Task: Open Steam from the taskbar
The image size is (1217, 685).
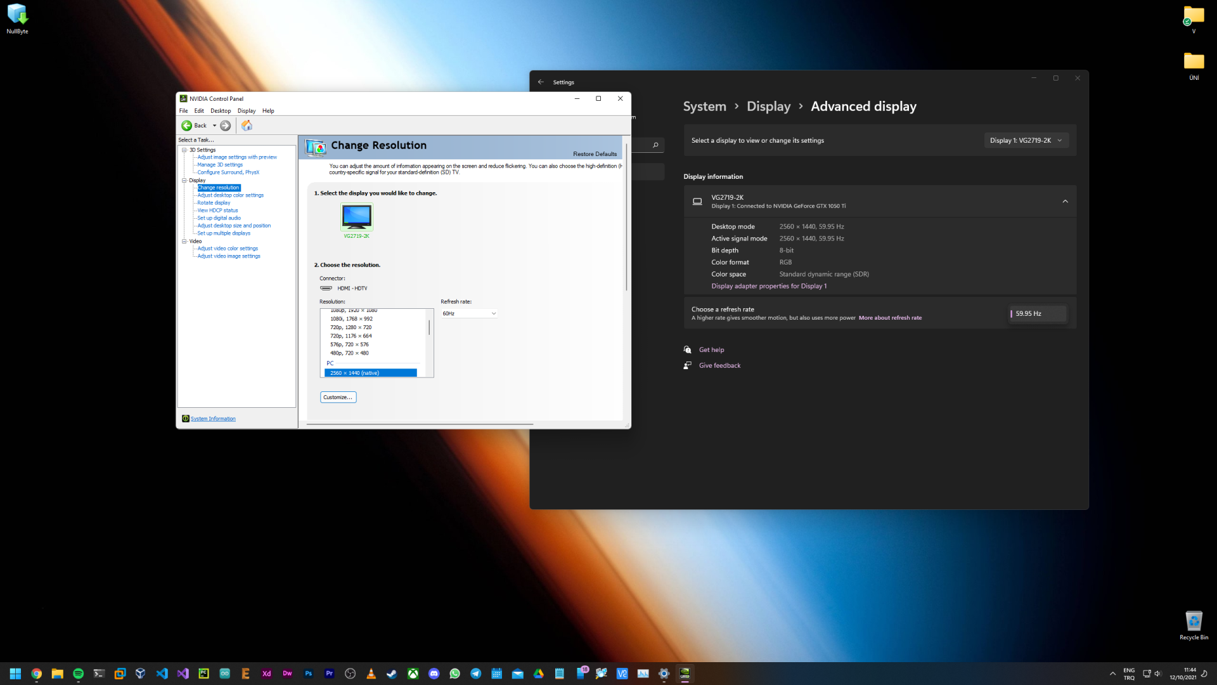Action: [392, 674]
